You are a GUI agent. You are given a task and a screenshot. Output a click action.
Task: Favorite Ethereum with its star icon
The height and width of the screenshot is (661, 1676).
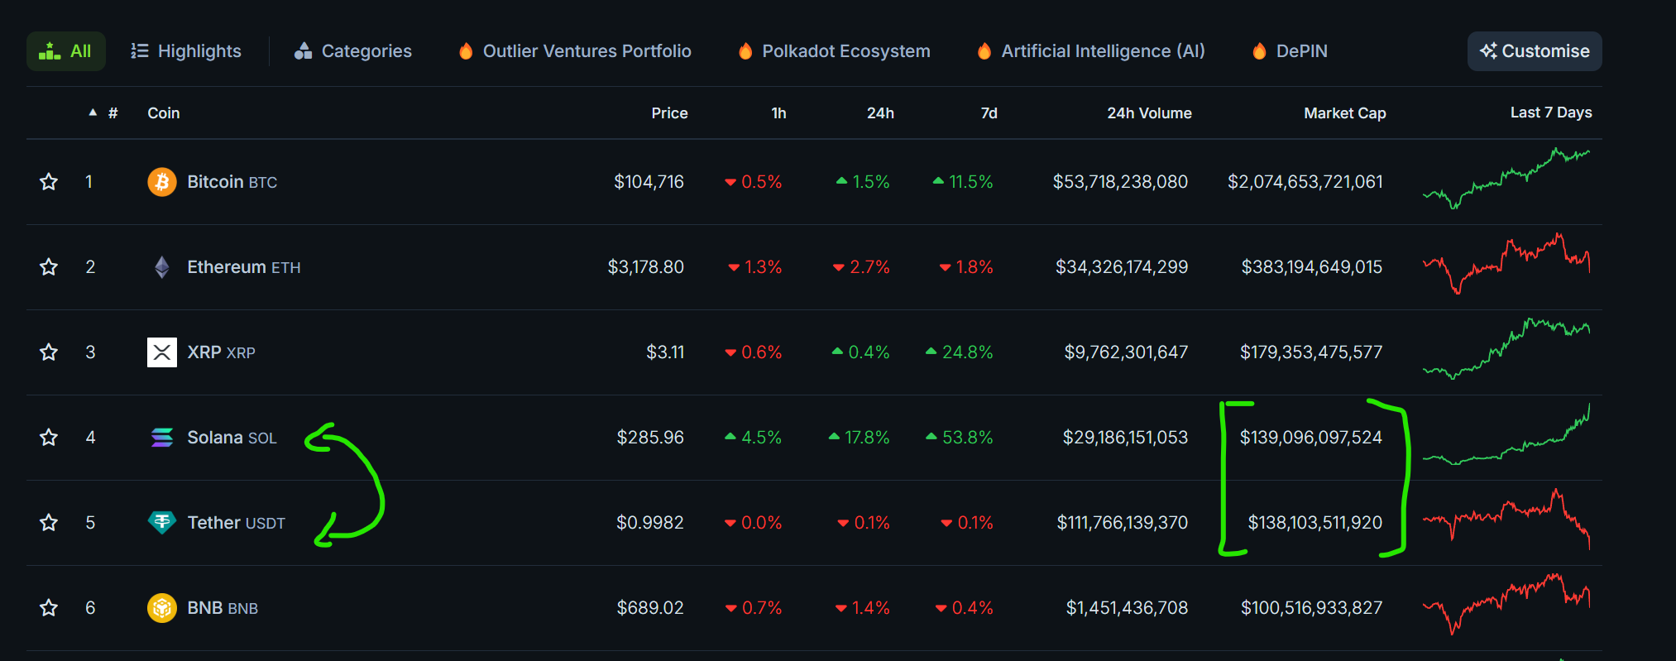point(49,267)
